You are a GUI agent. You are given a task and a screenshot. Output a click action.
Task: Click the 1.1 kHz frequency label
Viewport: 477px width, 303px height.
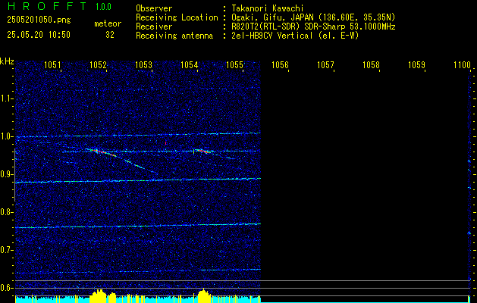(7, 98)
